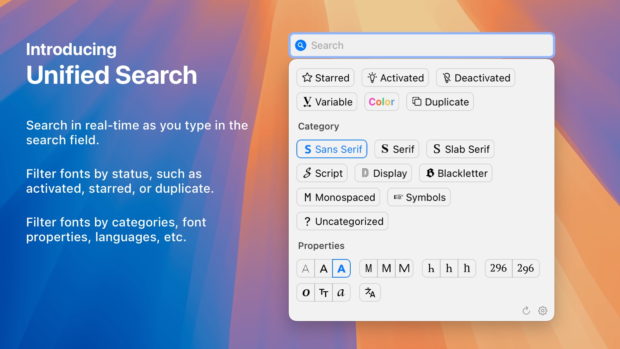Choose the Slab Serif category
This screenshot has height=349, width=620.
click(460, 149)
